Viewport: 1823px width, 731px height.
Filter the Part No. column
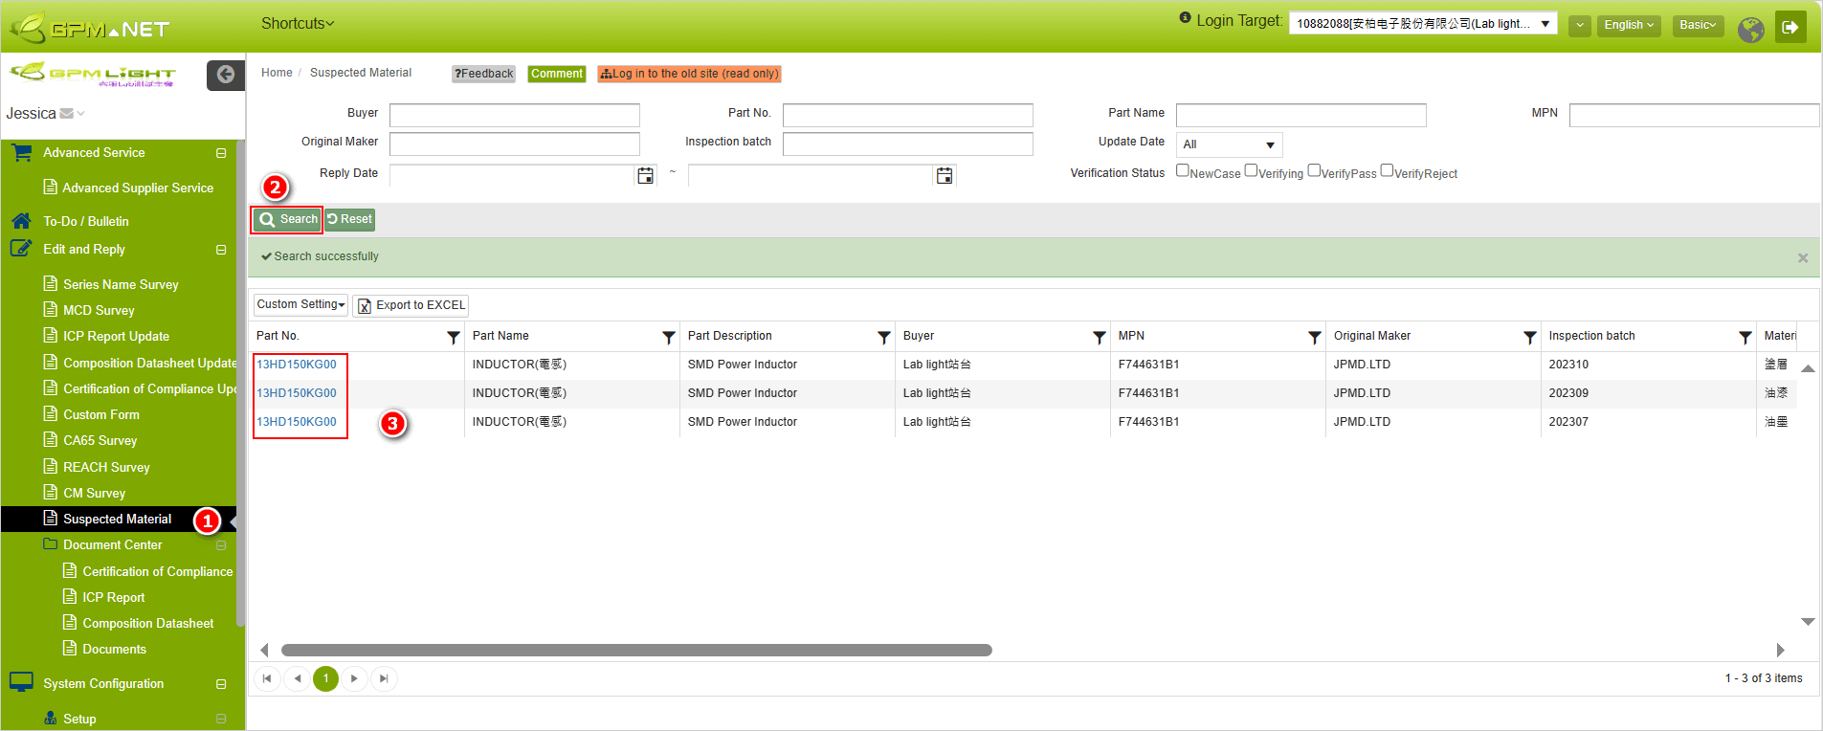click(x=454, y=337)
